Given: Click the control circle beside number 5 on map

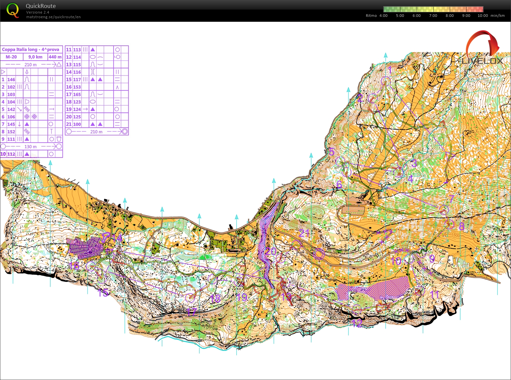Looking at the screenshot, I should pos(340,162).
